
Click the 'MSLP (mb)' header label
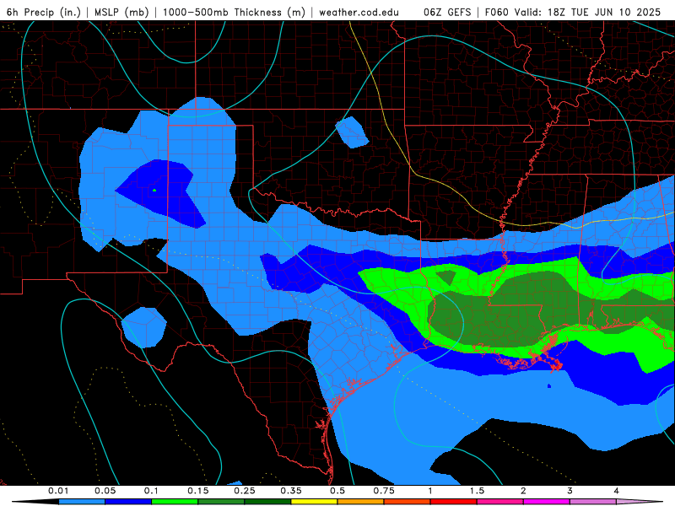click(x=121, y=12)
